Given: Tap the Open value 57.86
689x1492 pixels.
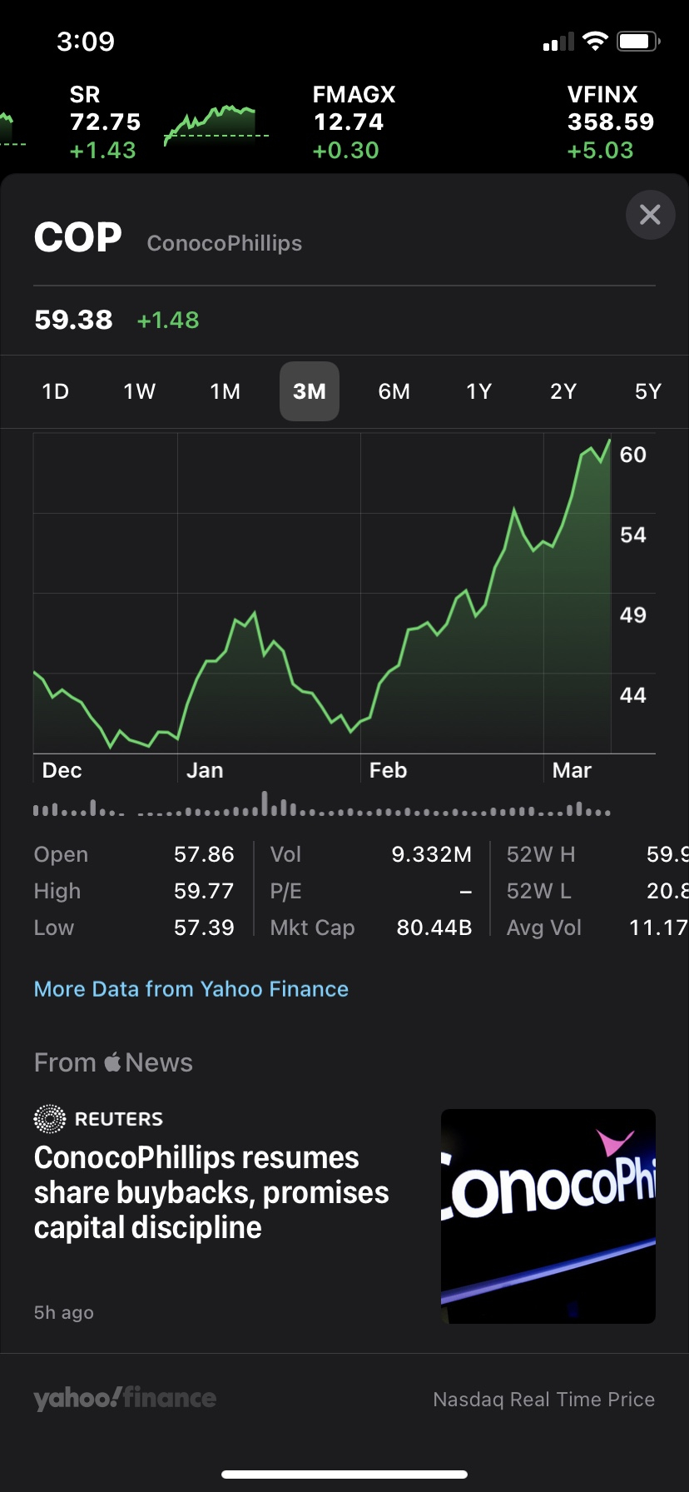Looking at the screenshot, I should tap(204, 854).
